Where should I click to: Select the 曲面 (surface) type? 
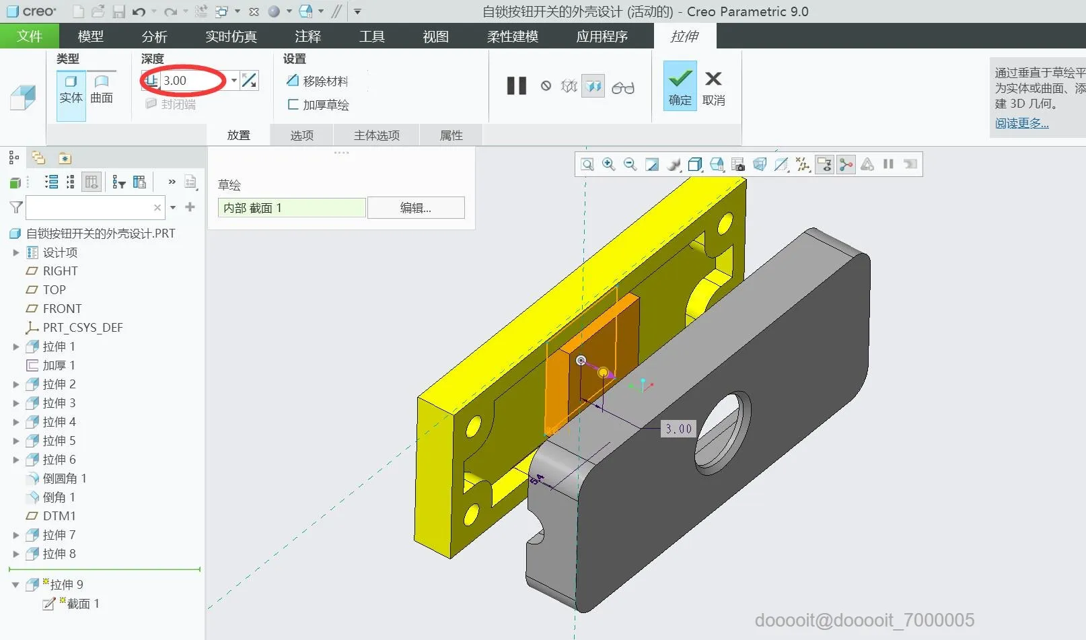102,90
